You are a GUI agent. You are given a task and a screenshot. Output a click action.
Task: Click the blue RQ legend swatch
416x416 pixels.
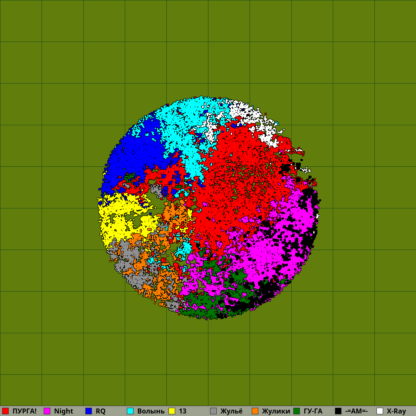pos(89,411)
